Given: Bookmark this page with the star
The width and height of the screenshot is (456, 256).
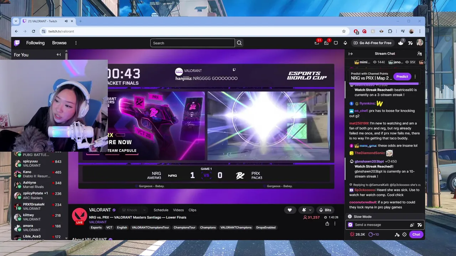Looking at the screenshot, I should tap(344, 31).
